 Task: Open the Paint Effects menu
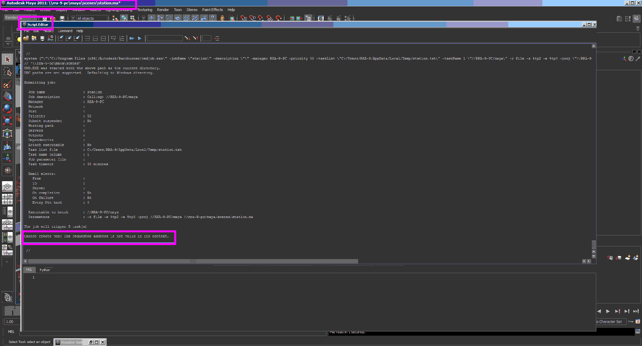tap(212, 10)
